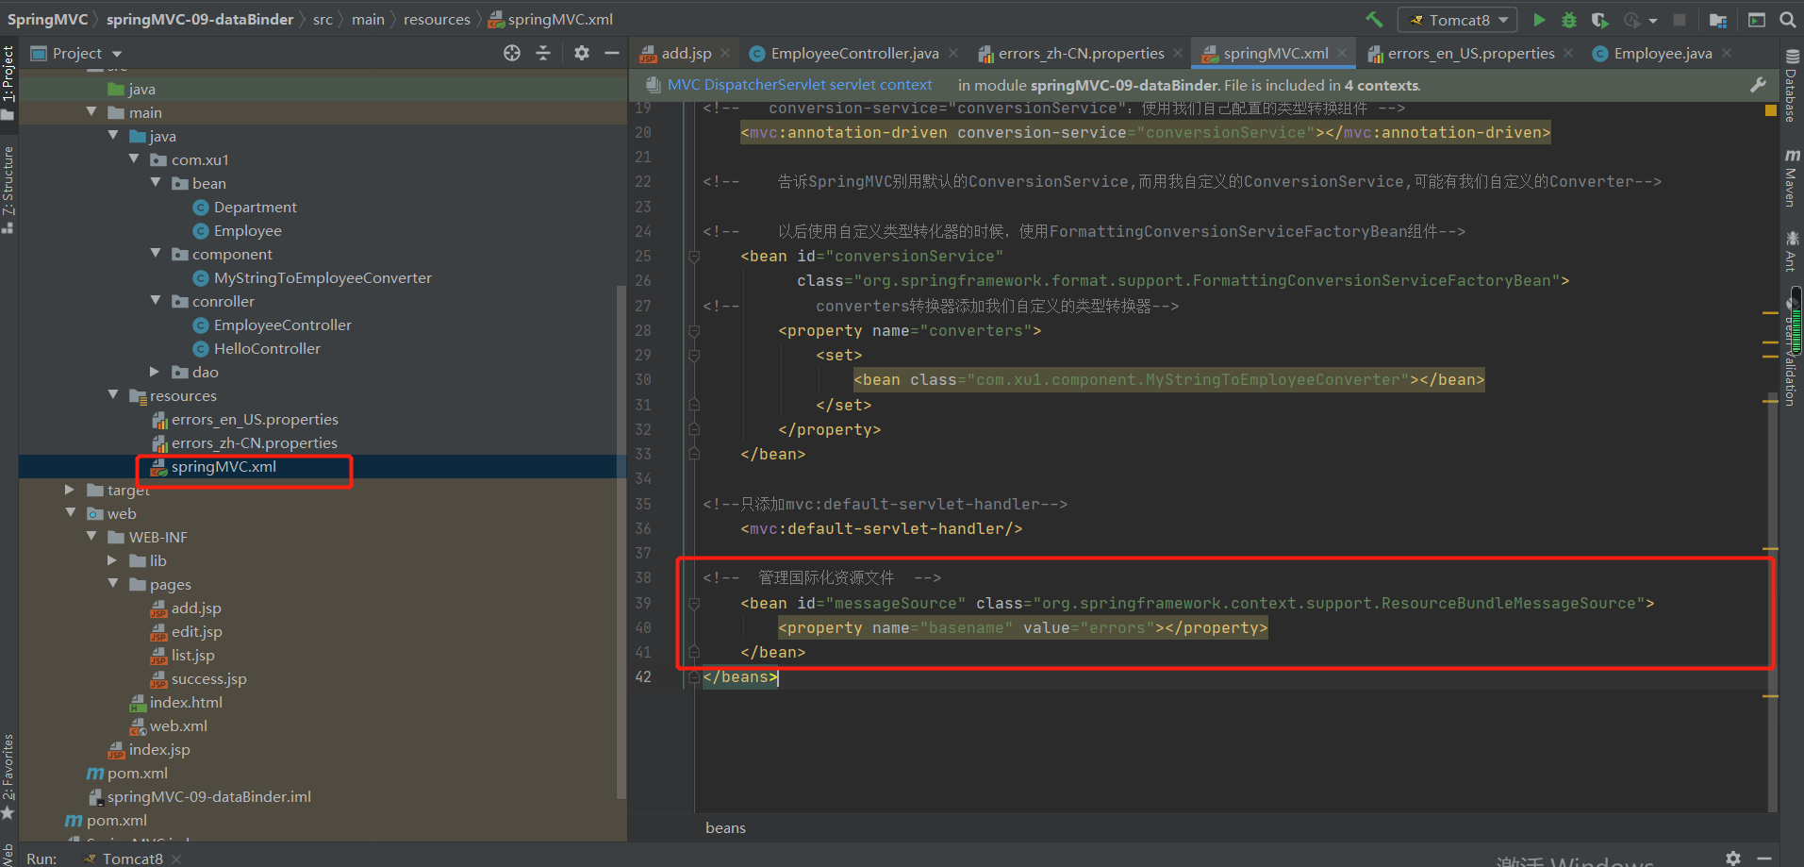Open Project Structure icon

(x=1718, y=20)
